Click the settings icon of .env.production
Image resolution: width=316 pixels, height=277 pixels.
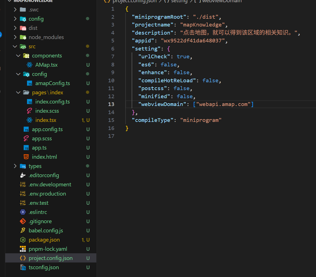click(x=23, y=194)
